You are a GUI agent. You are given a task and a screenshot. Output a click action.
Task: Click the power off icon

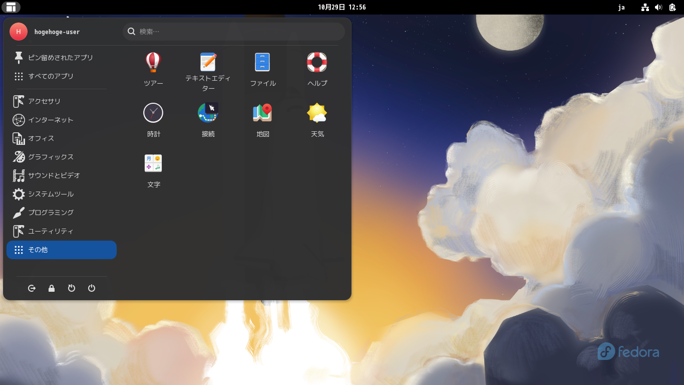pos(92,288)
